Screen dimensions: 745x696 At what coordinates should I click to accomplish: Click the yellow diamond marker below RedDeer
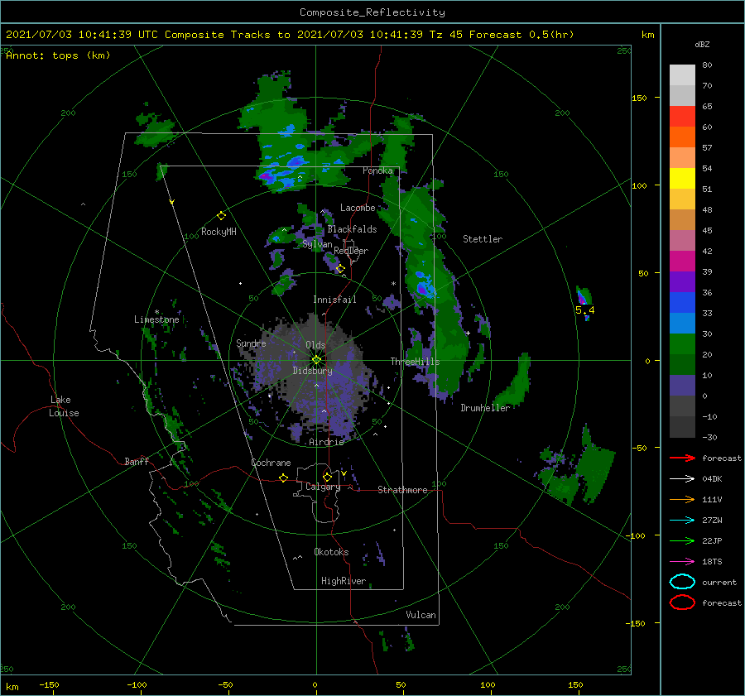pos(340,269)
